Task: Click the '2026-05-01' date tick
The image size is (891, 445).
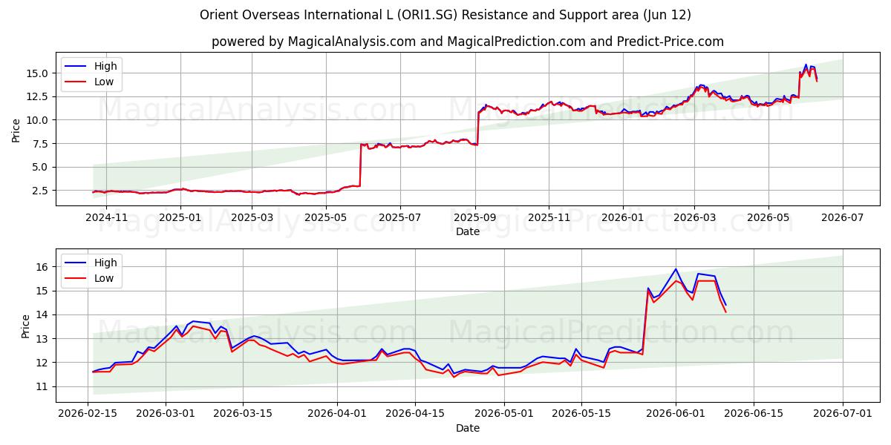Action: [x=503, y=414]
